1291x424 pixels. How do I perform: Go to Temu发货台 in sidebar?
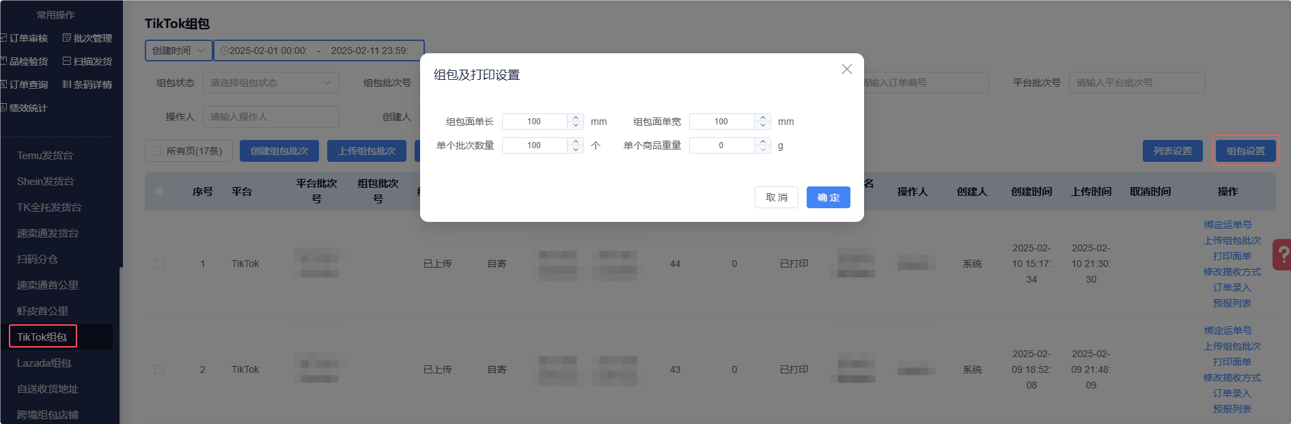(x=45, y=156)
